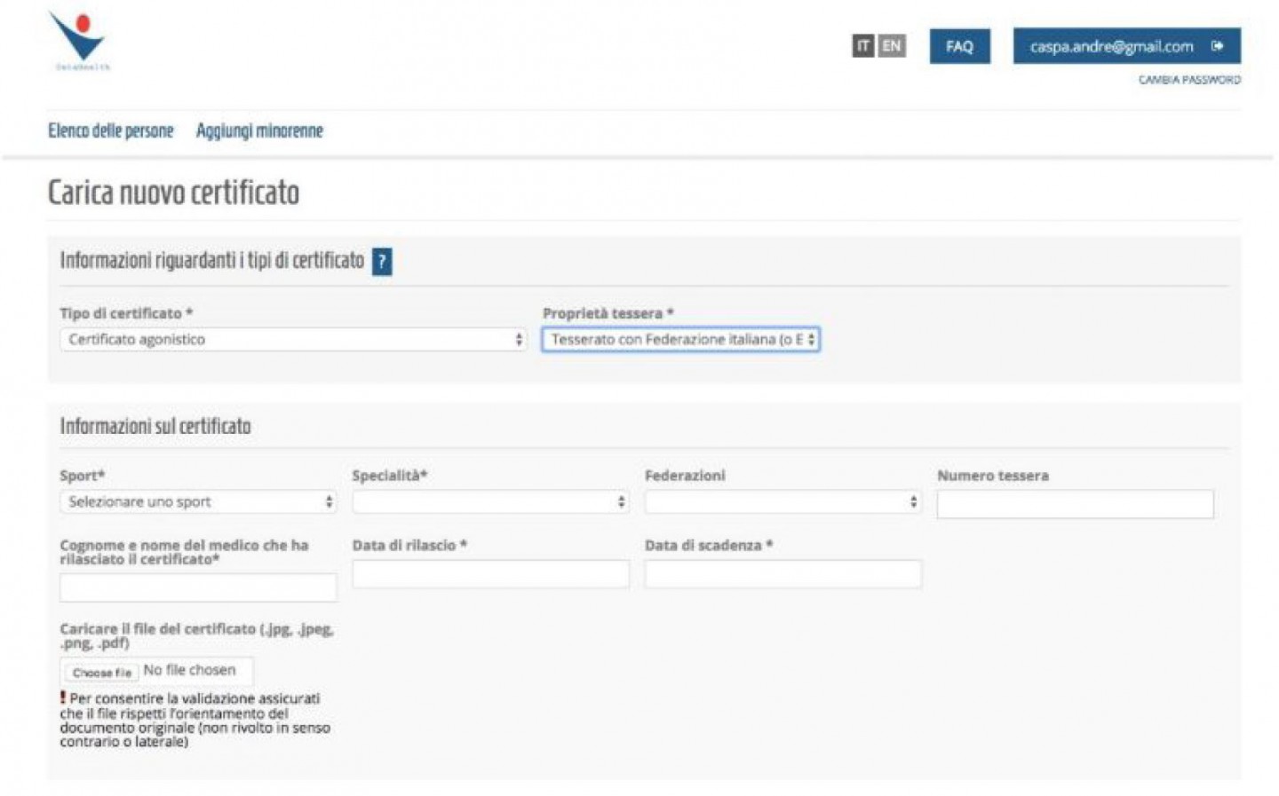
Task: Open the Federazioni dropdown
Action: 782,502
